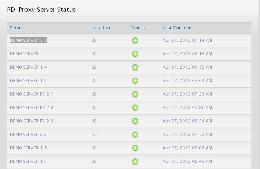Click DEMO SERVER 1.5 name
Viewport: 260px width, 169px height.
tap(28, 148)
